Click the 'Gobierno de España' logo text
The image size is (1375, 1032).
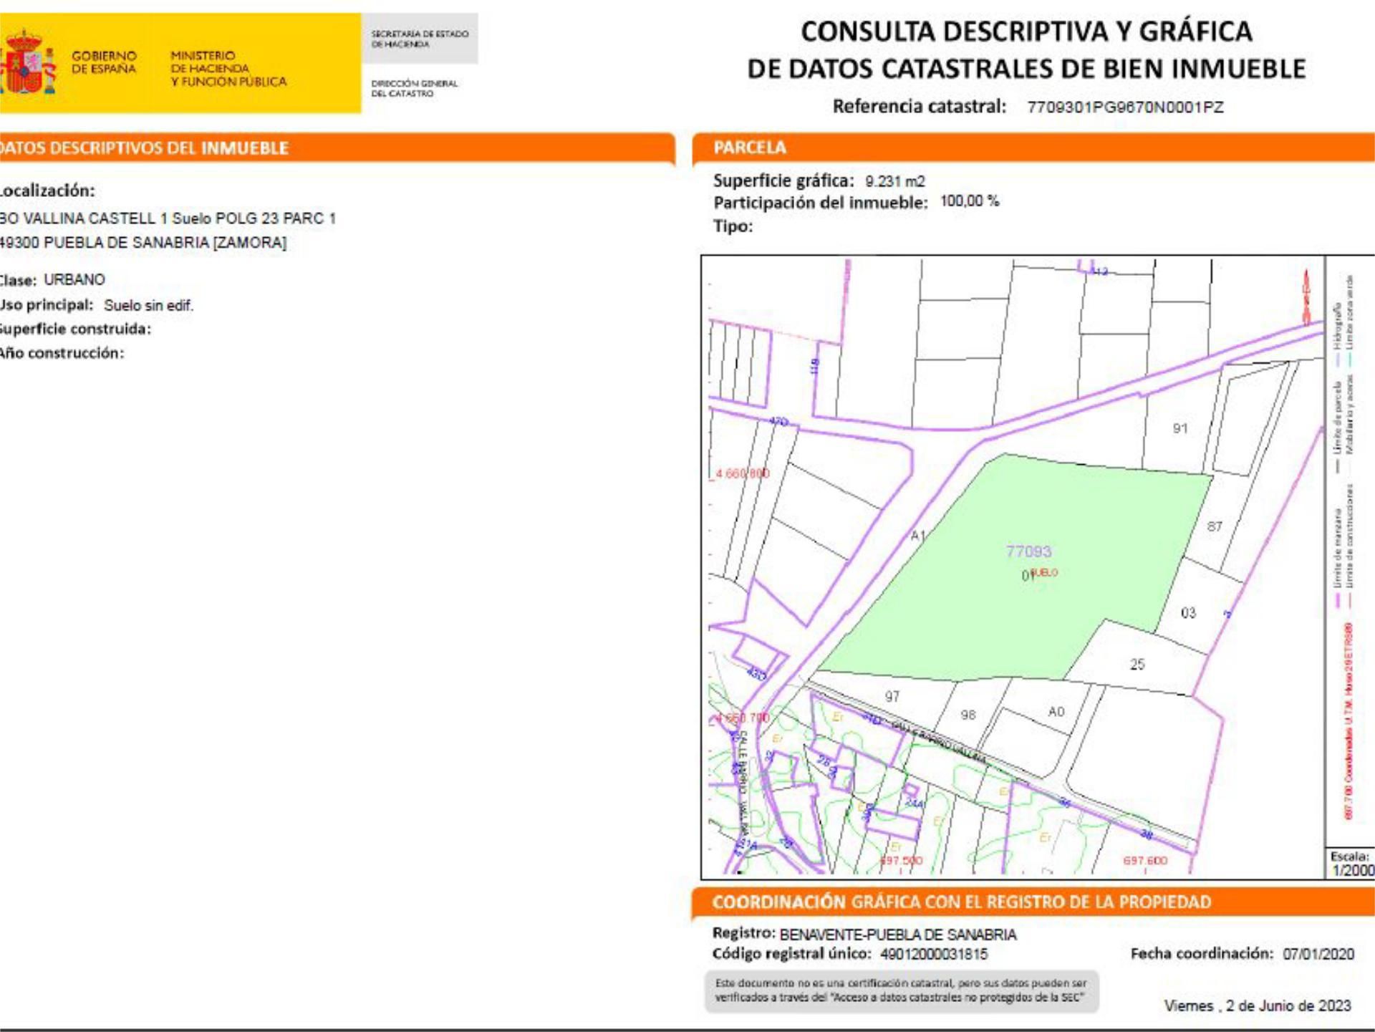104,62
